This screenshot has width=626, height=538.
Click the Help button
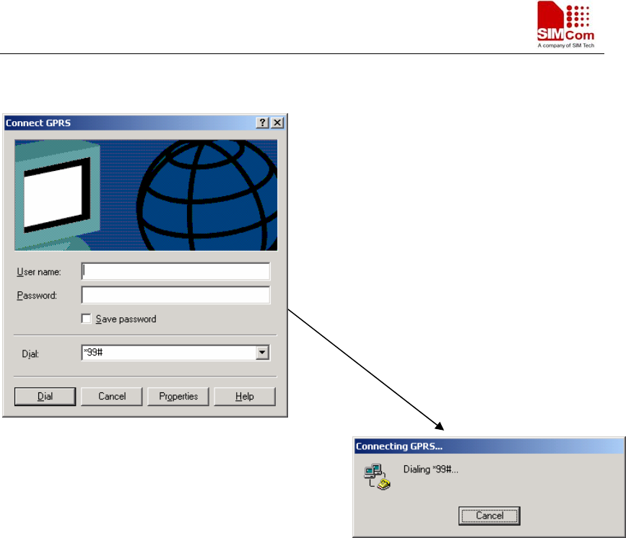pos(245,397)
